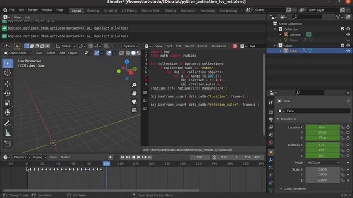
Task: Switch to Shading workspace tab
Action: (170, 10)
